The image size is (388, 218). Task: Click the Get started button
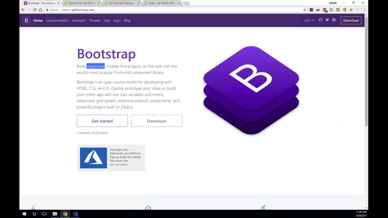coord(102,121)
